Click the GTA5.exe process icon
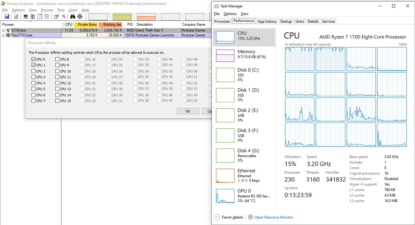Screen dimensions: 415x225 (x=8, y=30)
